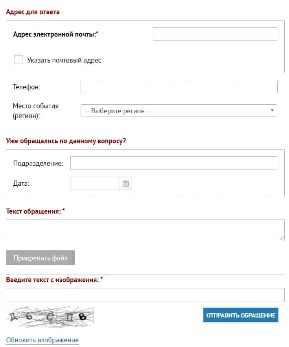This screenshot has width=289, height=347.
Task: Click the "Дата" date input box
Action: click(94, 183)
